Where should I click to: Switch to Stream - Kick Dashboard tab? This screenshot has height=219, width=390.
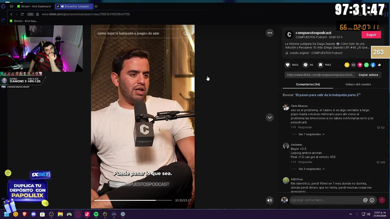34,6
